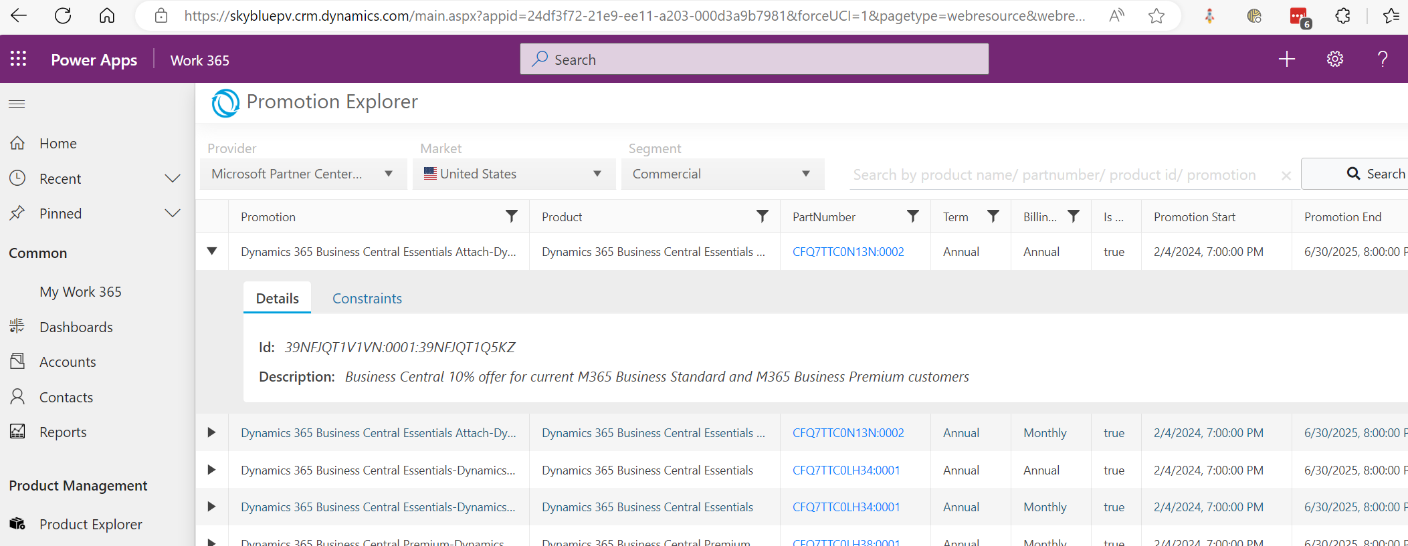Sort by Promotion Start column header
The image size is (1408, 546).
[1195, 217]
